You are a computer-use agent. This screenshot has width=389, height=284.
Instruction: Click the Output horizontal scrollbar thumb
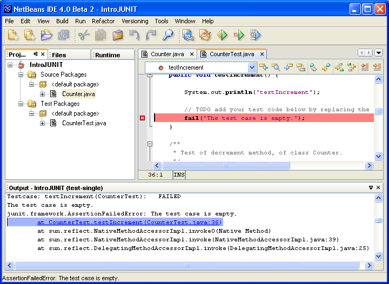point(187,266)
